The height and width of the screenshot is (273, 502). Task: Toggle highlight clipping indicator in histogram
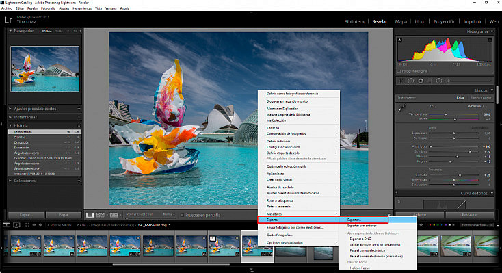[490, 40]
